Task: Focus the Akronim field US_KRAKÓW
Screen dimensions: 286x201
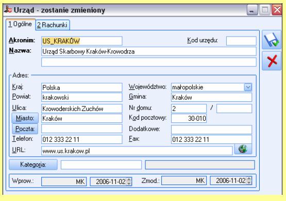Action: pyautogui.click(x=82, y=41)
